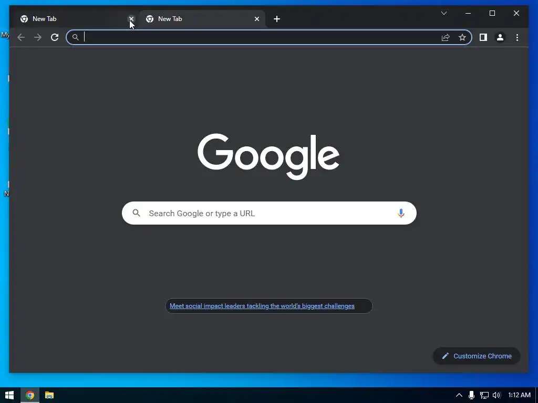Click the Google logo
The image size is (538, 403).
268,156
